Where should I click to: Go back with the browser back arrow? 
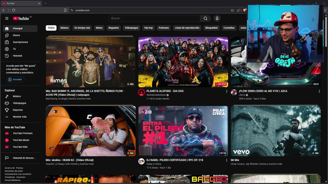3,10
